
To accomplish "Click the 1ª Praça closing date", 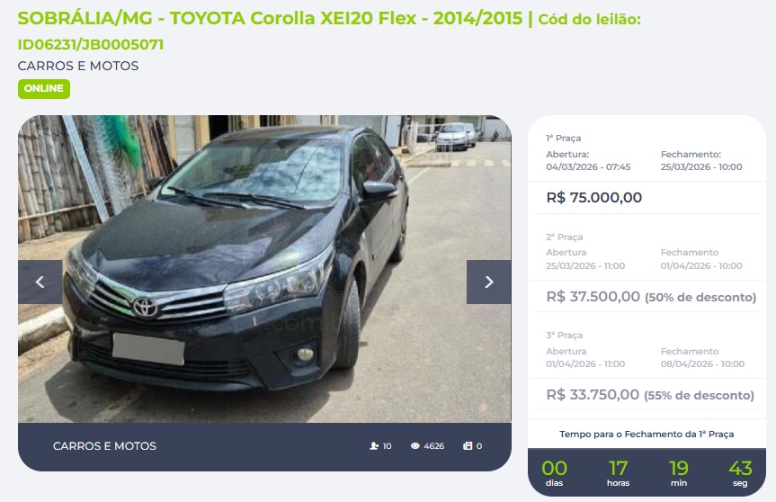I will (x=701, y=166).
